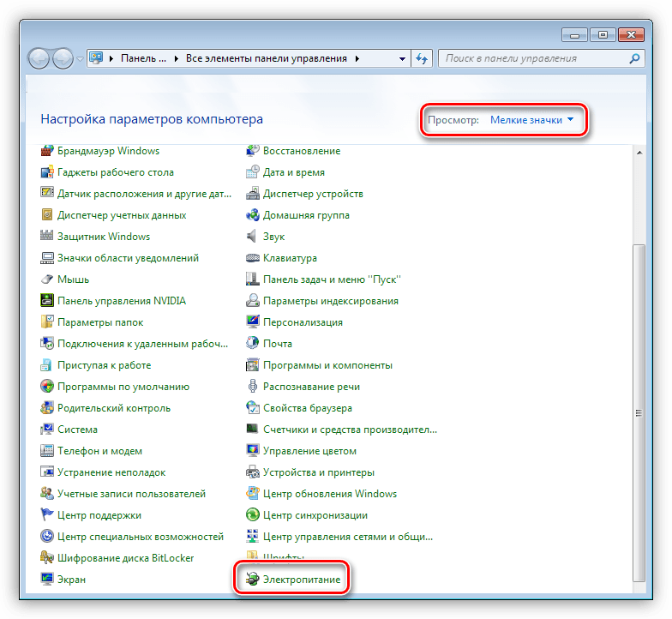
Task: Click Все элементы панели управления breadcrumb
Action: coord(266,58)
